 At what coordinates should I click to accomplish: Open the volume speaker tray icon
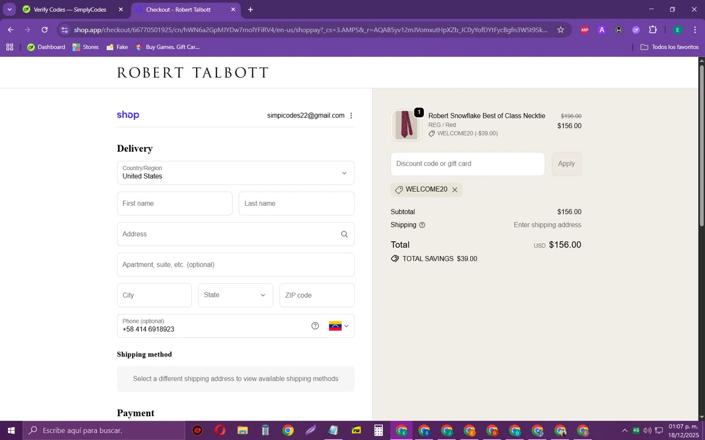(647, 431)
